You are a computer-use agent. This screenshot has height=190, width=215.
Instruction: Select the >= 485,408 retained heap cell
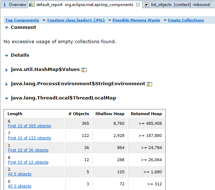(x=146, y=123)
